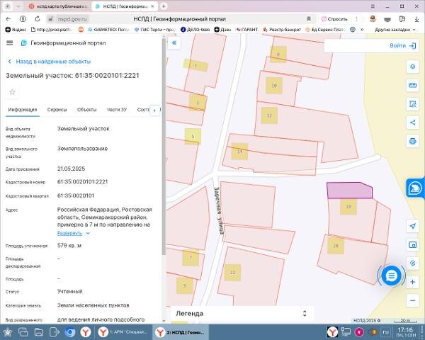Viewport: 425px width, 340px height.
Task: Click house marker 18 on the map
Action: point(348,207)
